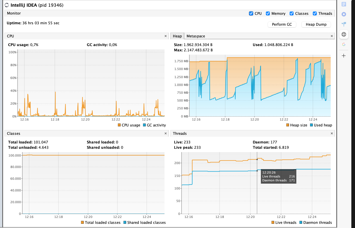Click the plus icon in right sidebar
The height and width of the screenshot is (228, 355).
click(x=344, y=56)
